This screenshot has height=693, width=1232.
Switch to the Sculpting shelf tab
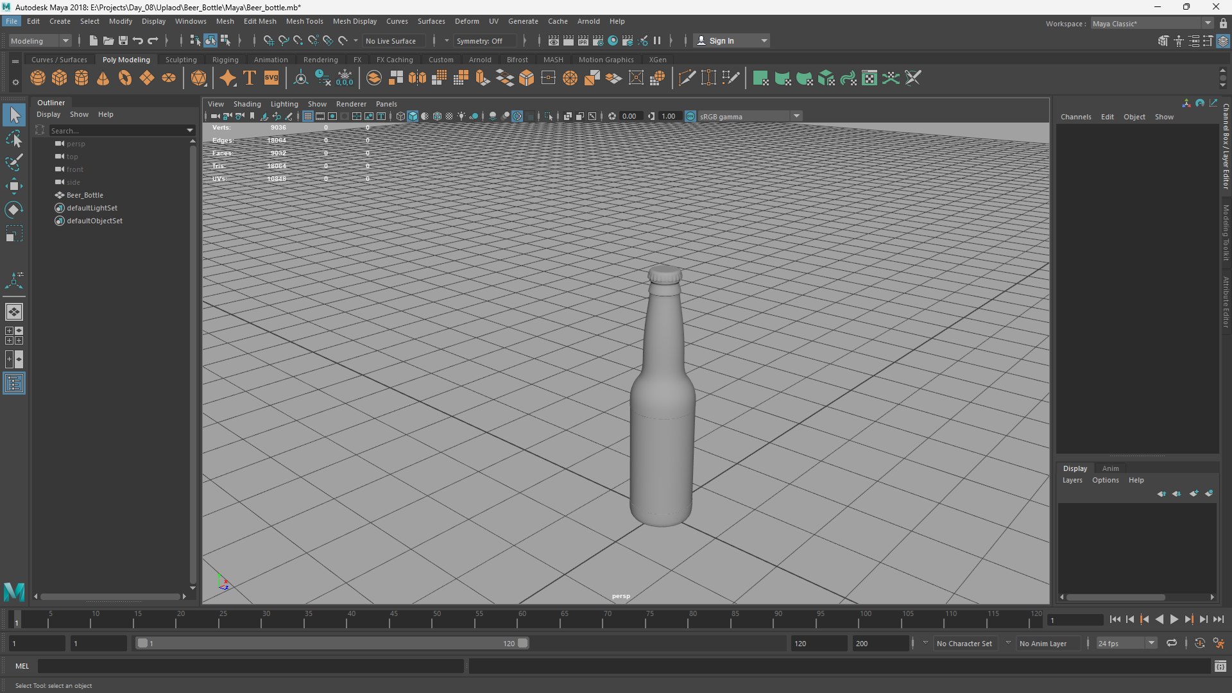(x=181, y=60)
